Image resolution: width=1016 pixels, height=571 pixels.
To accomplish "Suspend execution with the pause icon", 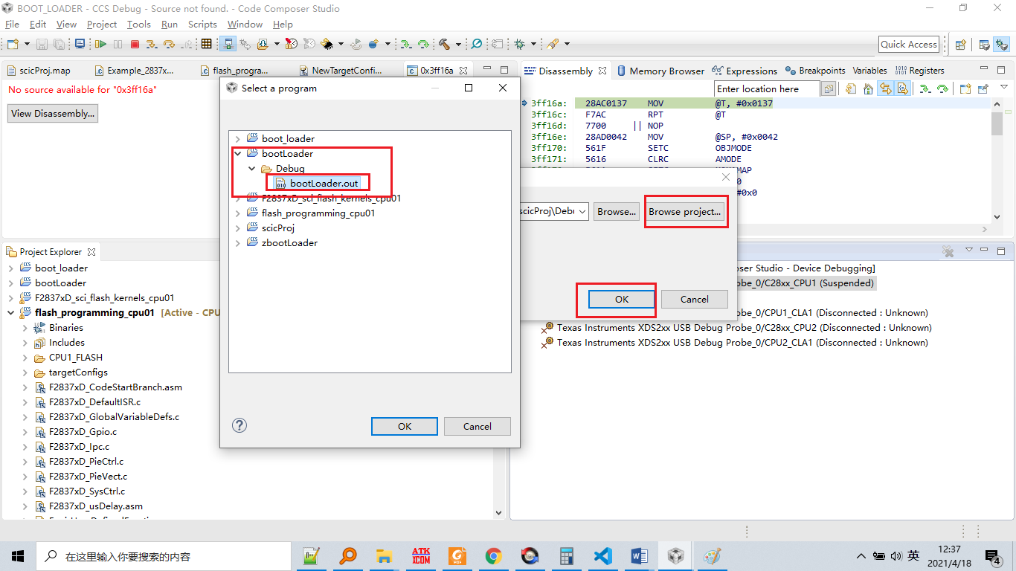I will pyautogui.click(x=118, y=44).
